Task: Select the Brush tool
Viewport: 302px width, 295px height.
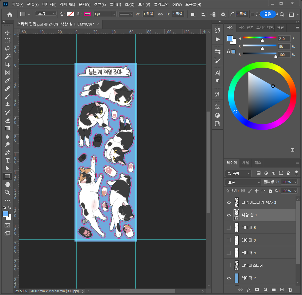Action: coord(7,96)
